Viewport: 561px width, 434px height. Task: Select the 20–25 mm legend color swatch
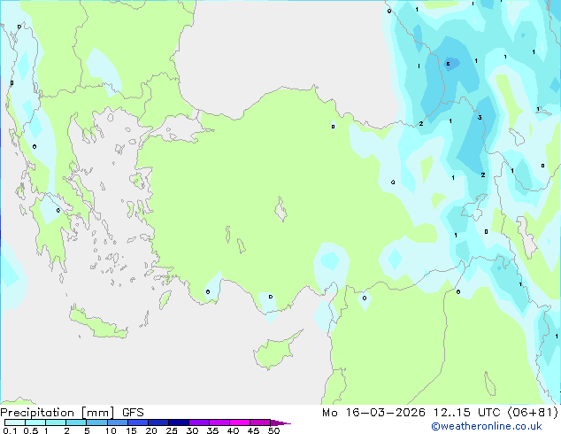click(x=158, y=422)
